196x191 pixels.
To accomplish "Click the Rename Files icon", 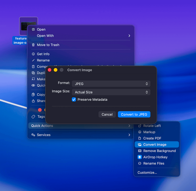I will 140,164.
